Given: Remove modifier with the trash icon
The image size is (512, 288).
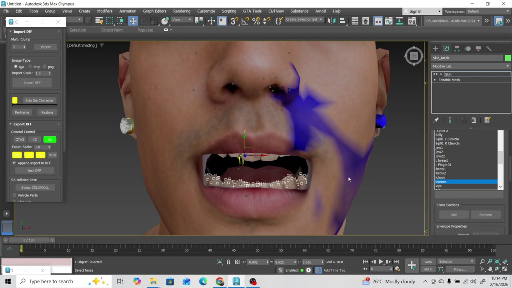Looking at the screenshot, I should [474, 120].
